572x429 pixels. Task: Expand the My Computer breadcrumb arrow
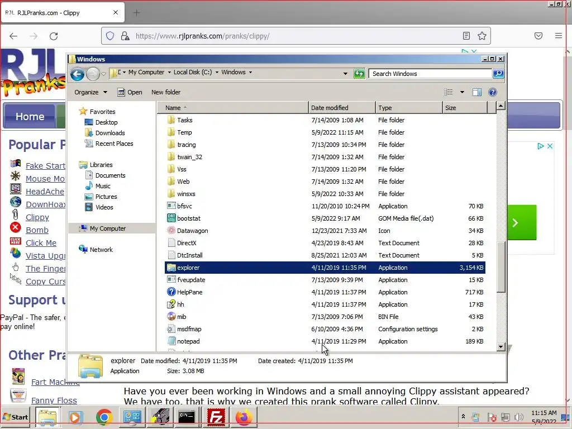coord(169,72)
